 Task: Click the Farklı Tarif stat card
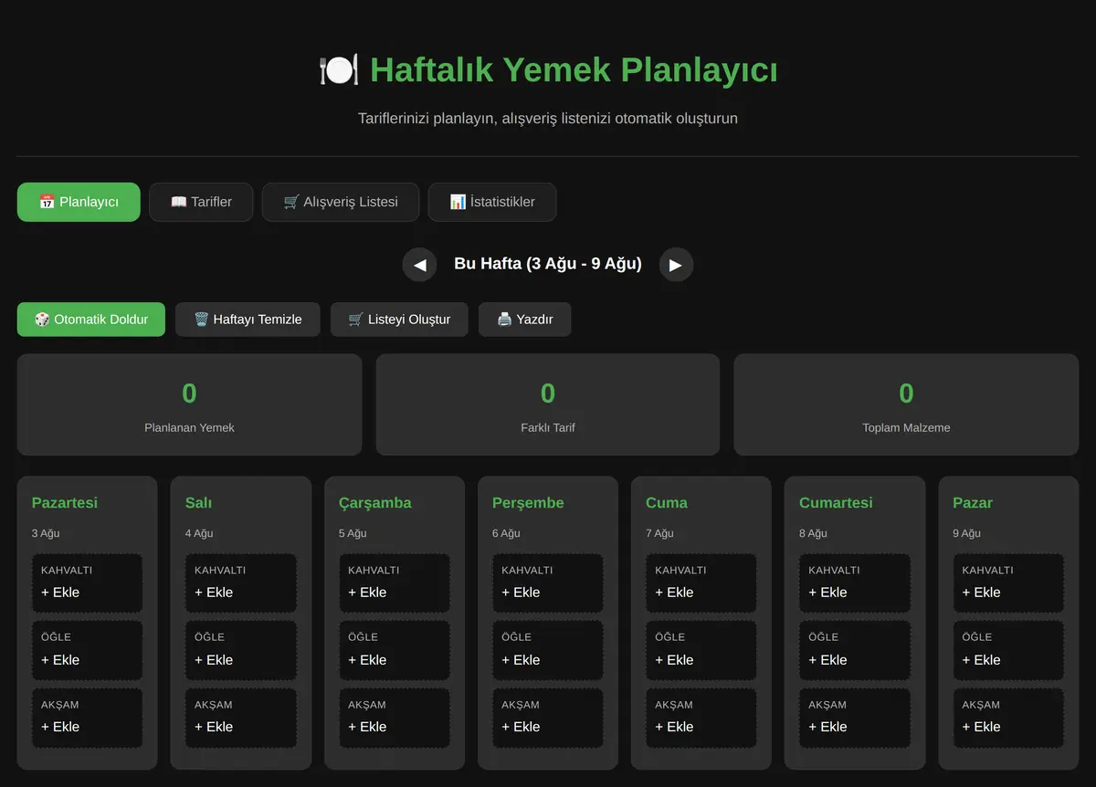click(x=548, y=404)
